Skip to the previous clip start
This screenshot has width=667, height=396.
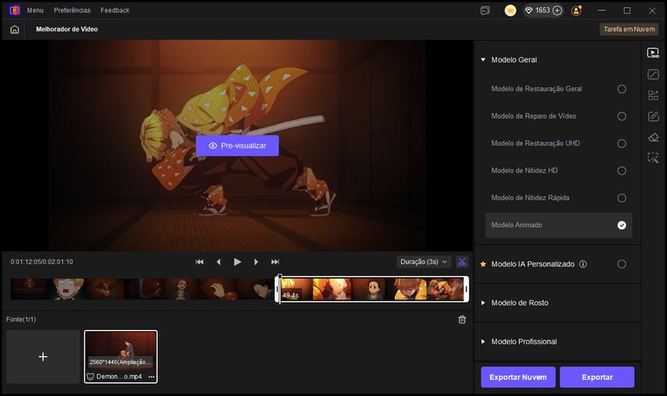200,262
